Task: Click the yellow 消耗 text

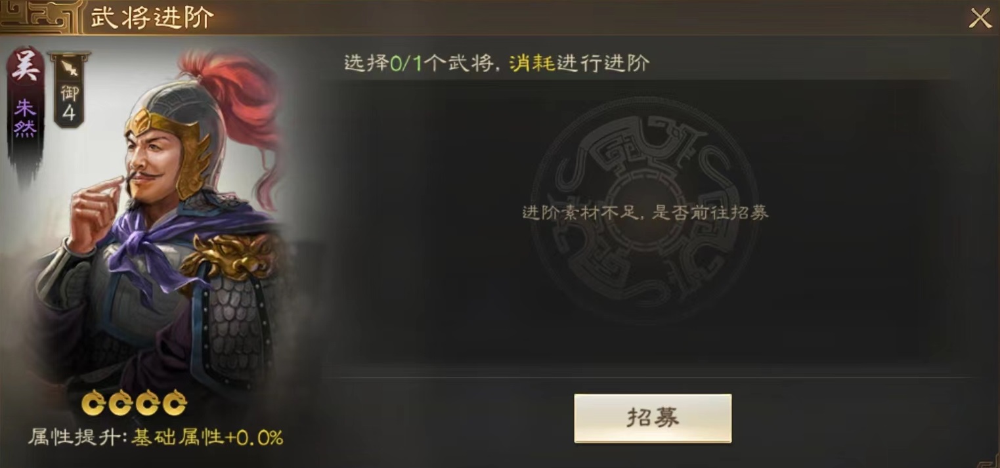Action: (x=533, y=63)
